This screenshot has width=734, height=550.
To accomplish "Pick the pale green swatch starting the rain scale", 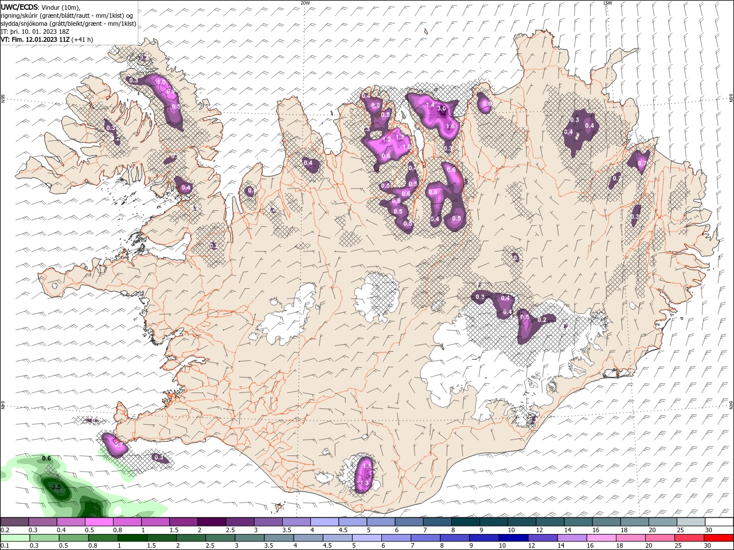I will pos(15,538).
